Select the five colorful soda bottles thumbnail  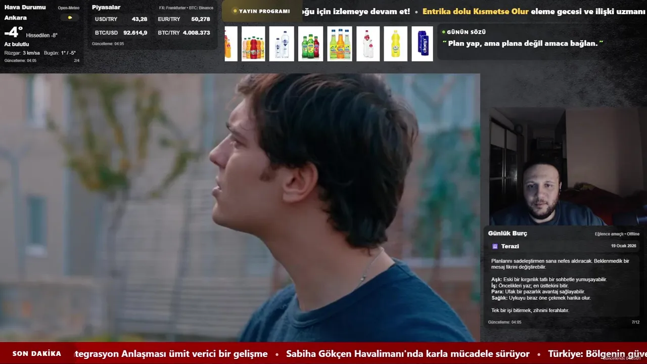click(253, 44)
